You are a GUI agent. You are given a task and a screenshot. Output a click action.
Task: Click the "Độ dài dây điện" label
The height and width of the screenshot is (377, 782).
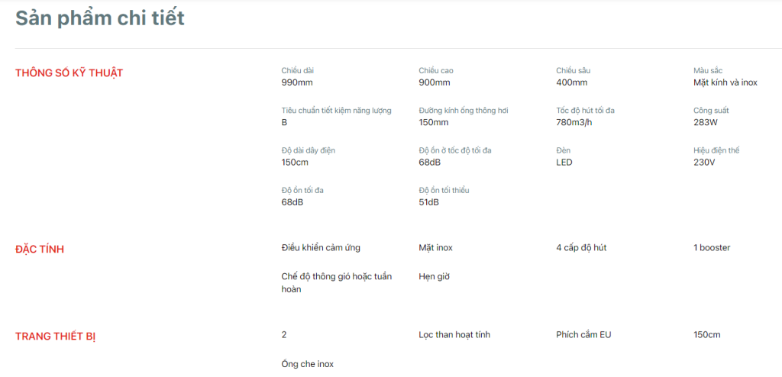309,150
